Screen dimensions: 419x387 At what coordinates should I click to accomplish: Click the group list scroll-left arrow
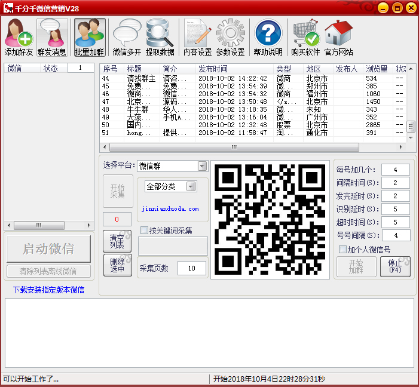(105, 147)
